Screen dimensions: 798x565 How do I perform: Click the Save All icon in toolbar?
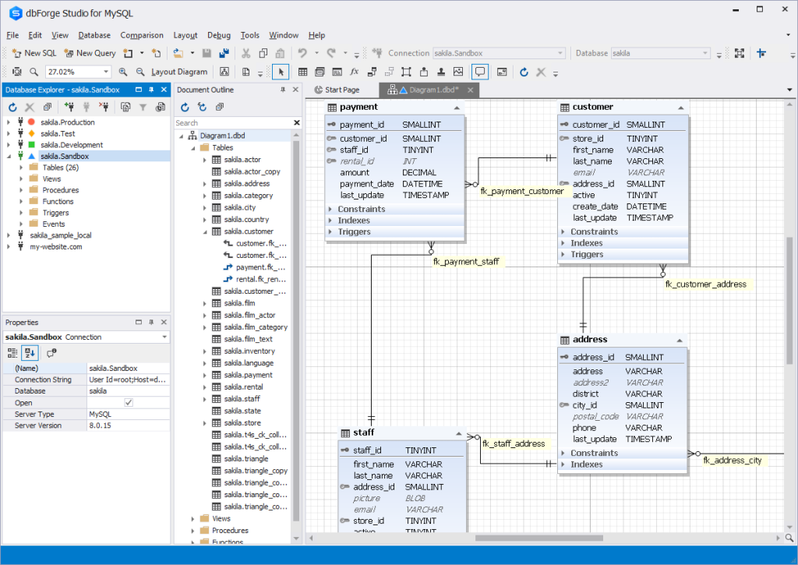click(224, 53)
